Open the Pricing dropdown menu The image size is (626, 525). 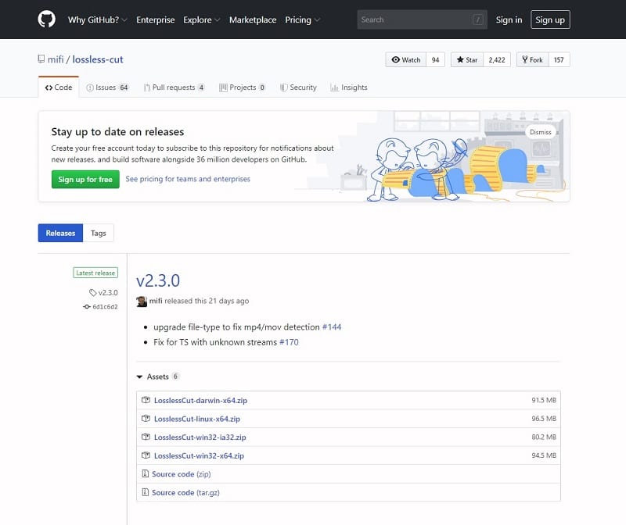click(x=302, y=20)
